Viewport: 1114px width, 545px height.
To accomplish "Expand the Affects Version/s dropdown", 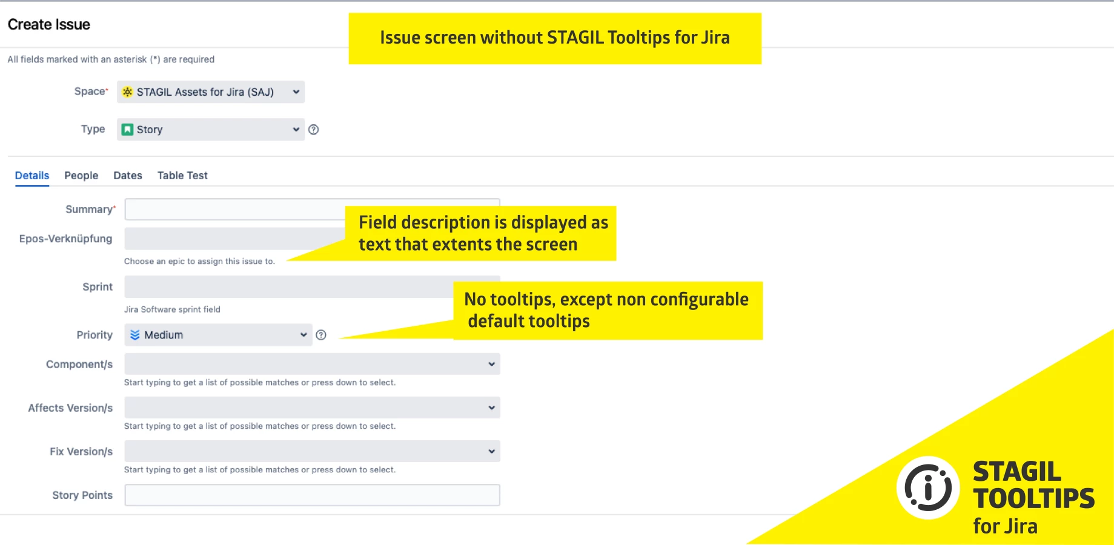I will click(x=312, y=408).
